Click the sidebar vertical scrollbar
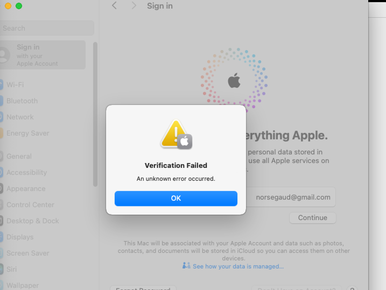The image size is (386, 290). click(95, 114)
